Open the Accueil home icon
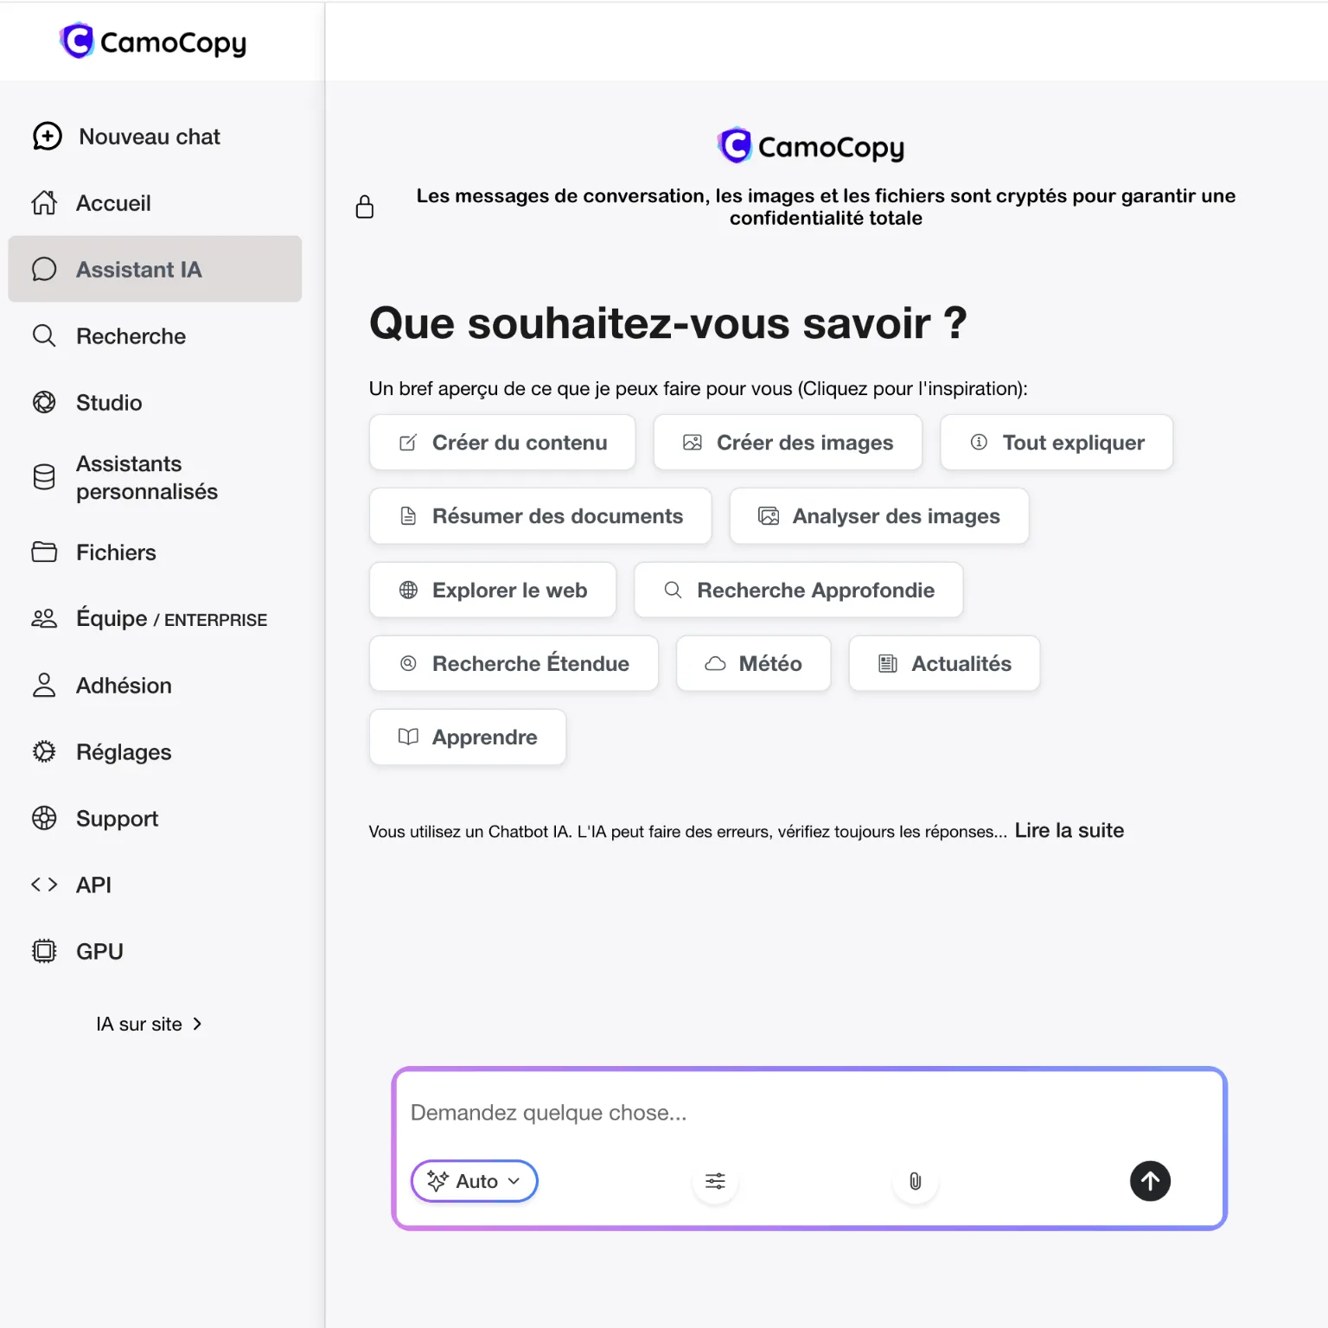This screenshot has width=1328, height=1328. pyautogui.click(x=43, y=202)
